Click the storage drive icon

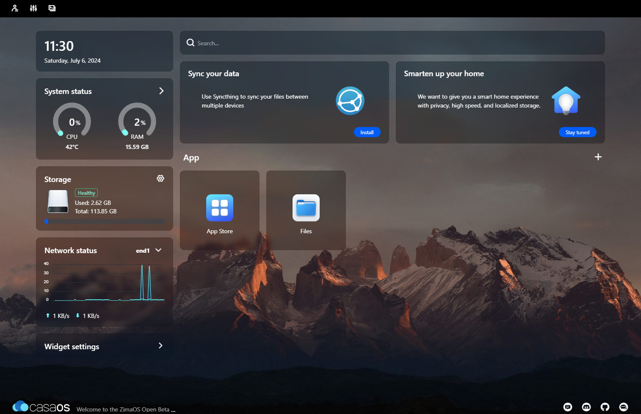pos(58,201)
